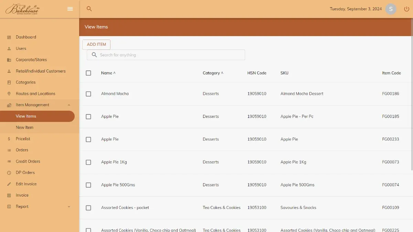Click SKU Apple Pie 1Kg cell

point(293,162)
